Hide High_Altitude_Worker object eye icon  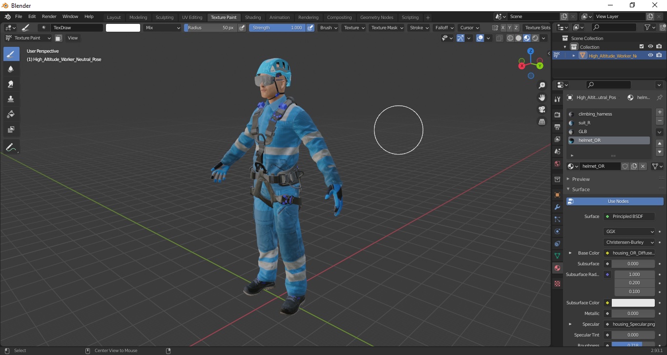650,56
